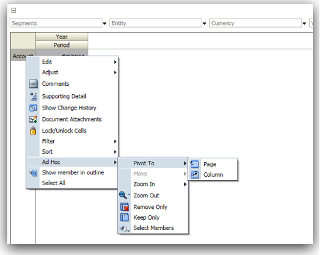
Task: Open the Ad Hoc submenu
Action: 72,162
